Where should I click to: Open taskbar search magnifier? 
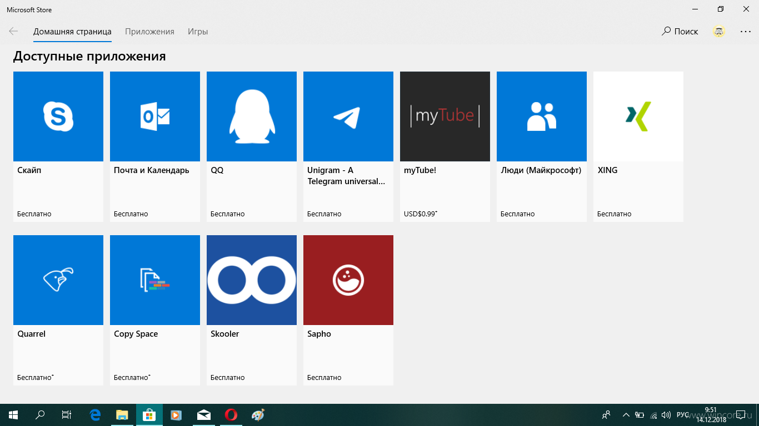[40, 415]
